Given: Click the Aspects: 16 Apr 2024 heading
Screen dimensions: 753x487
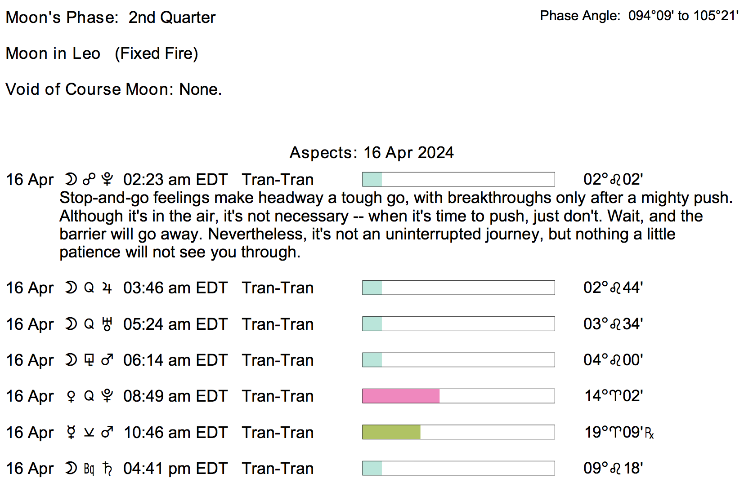Looking at the screenshot, I should coord(372,153).
